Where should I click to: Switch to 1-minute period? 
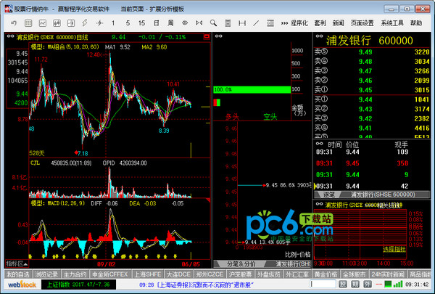pyautogui.click(x=113, y=23)
